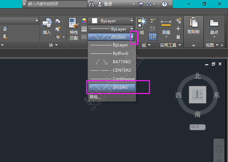228x162 pixels.
Task: Click the lineweight icon beside ByLayer linetype
Action: pos(84,29)
